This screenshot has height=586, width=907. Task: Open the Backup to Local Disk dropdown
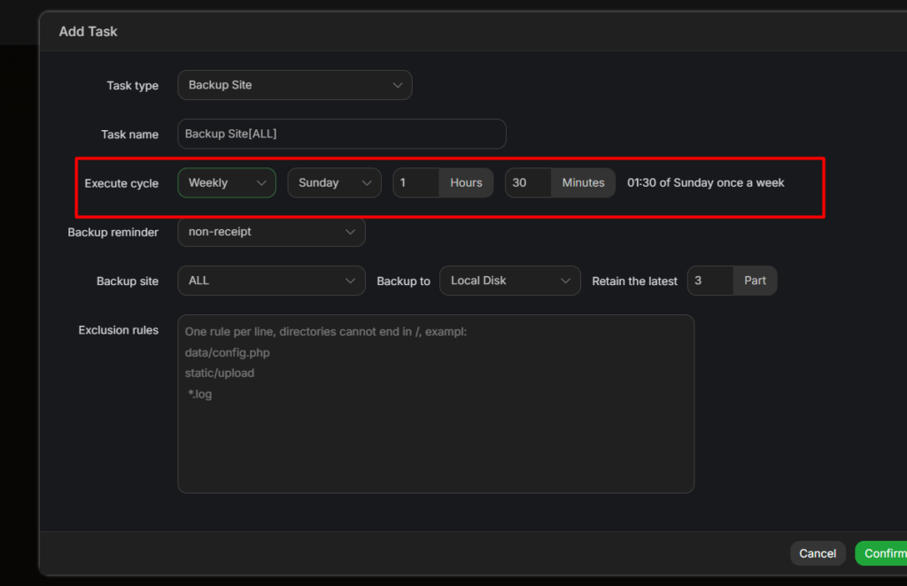[509, 281]
